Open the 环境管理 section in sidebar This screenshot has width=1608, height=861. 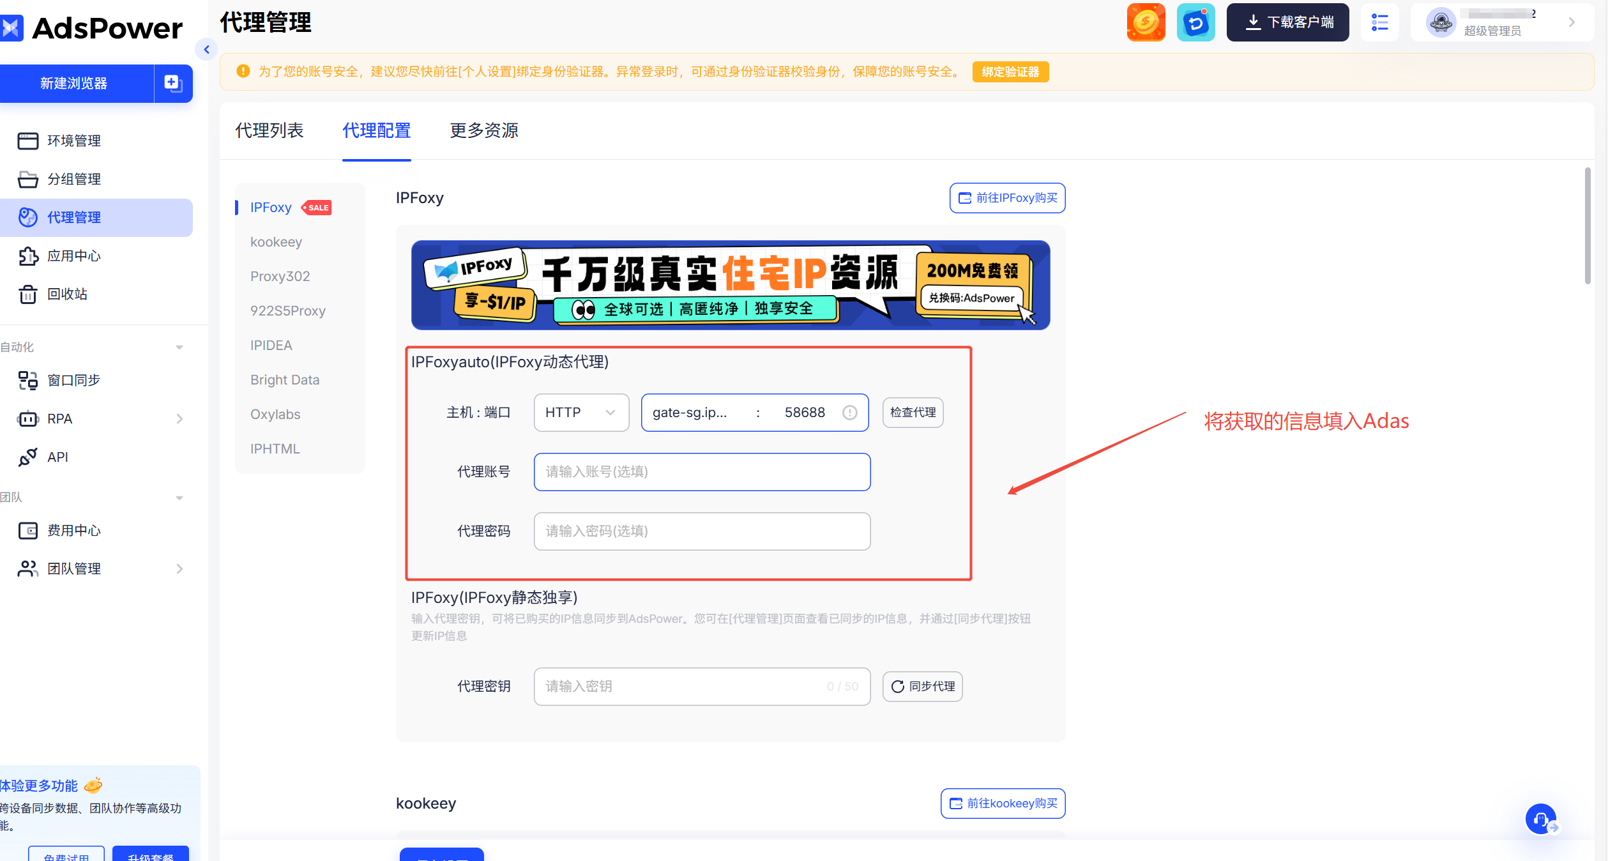[x=74, y=141]
